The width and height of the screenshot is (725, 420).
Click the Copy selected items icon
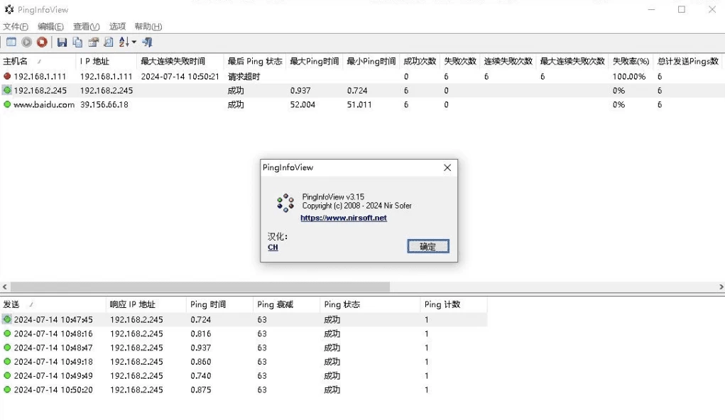[77, 43]
